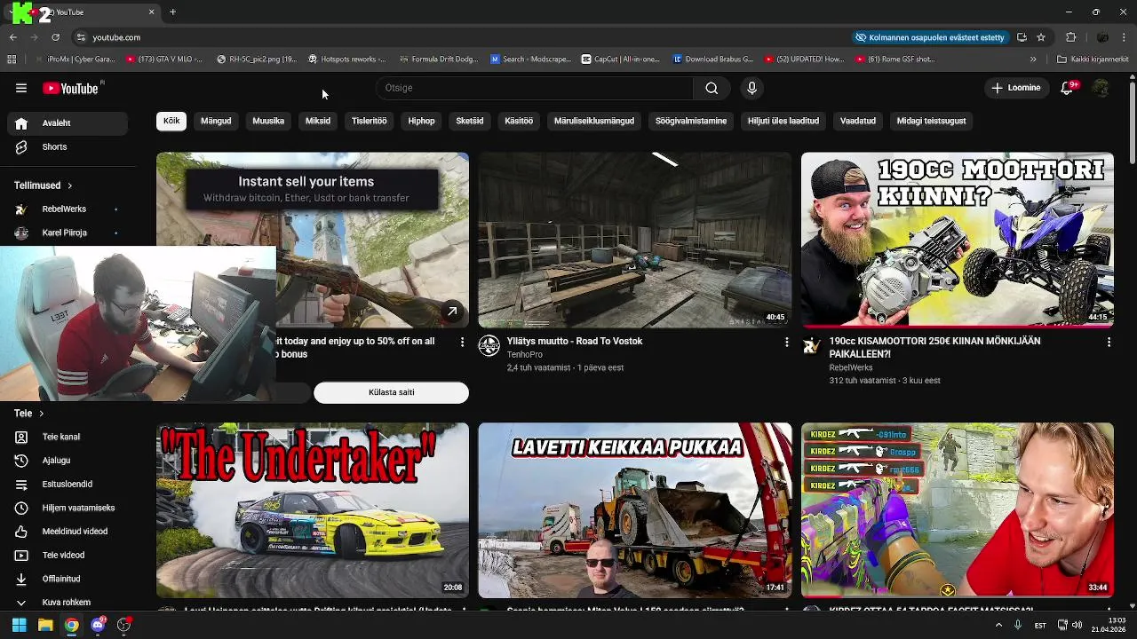Reload the page in Chrome

(x=55, y=37)
